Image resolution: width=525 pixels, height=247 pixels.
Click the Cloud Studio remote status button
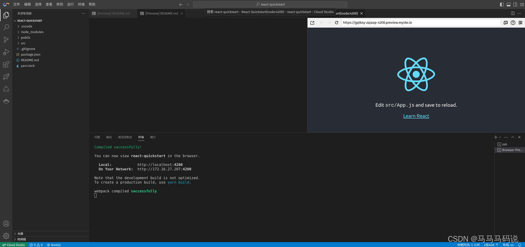[x=14, y=245]
